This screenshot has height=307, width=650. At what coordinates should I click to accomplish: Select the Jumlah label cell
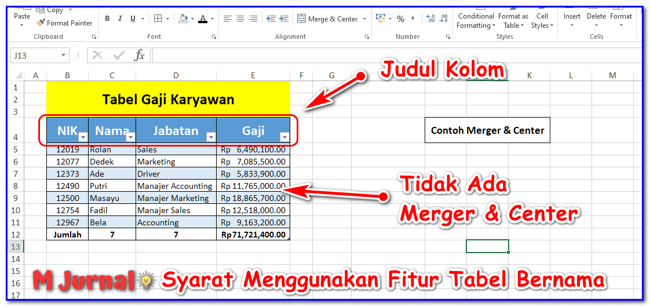click(x=68, y=235)
